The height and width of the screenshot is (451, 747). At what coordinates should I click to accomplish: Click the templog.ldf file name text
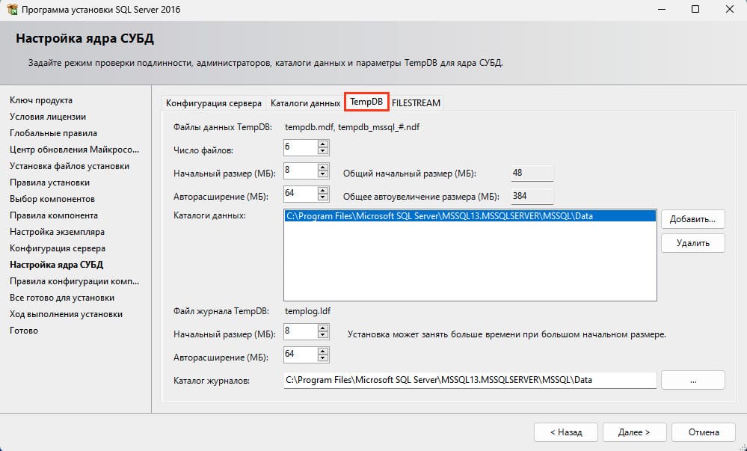308,311
